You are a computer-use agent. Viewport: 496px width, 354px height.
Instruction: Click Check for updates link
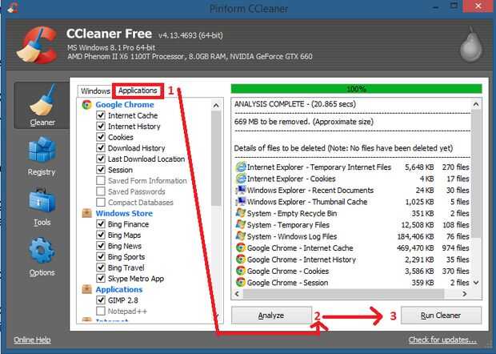442,340
